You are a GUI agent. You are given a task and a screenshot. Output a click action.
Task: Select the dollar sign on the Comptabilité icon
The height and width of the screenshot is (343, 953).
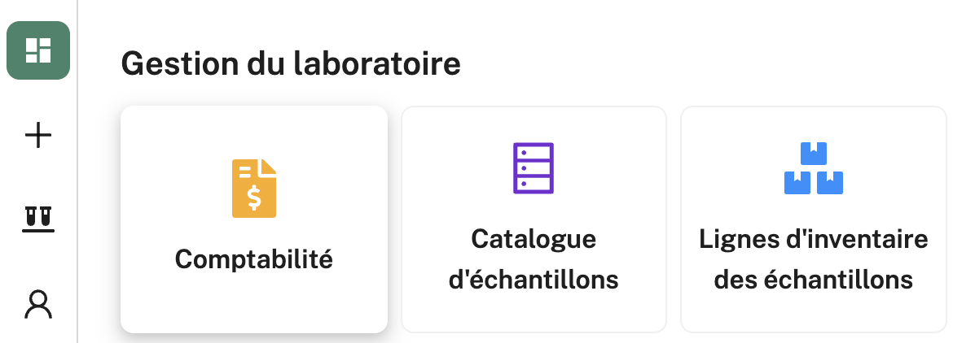(254, 198)
